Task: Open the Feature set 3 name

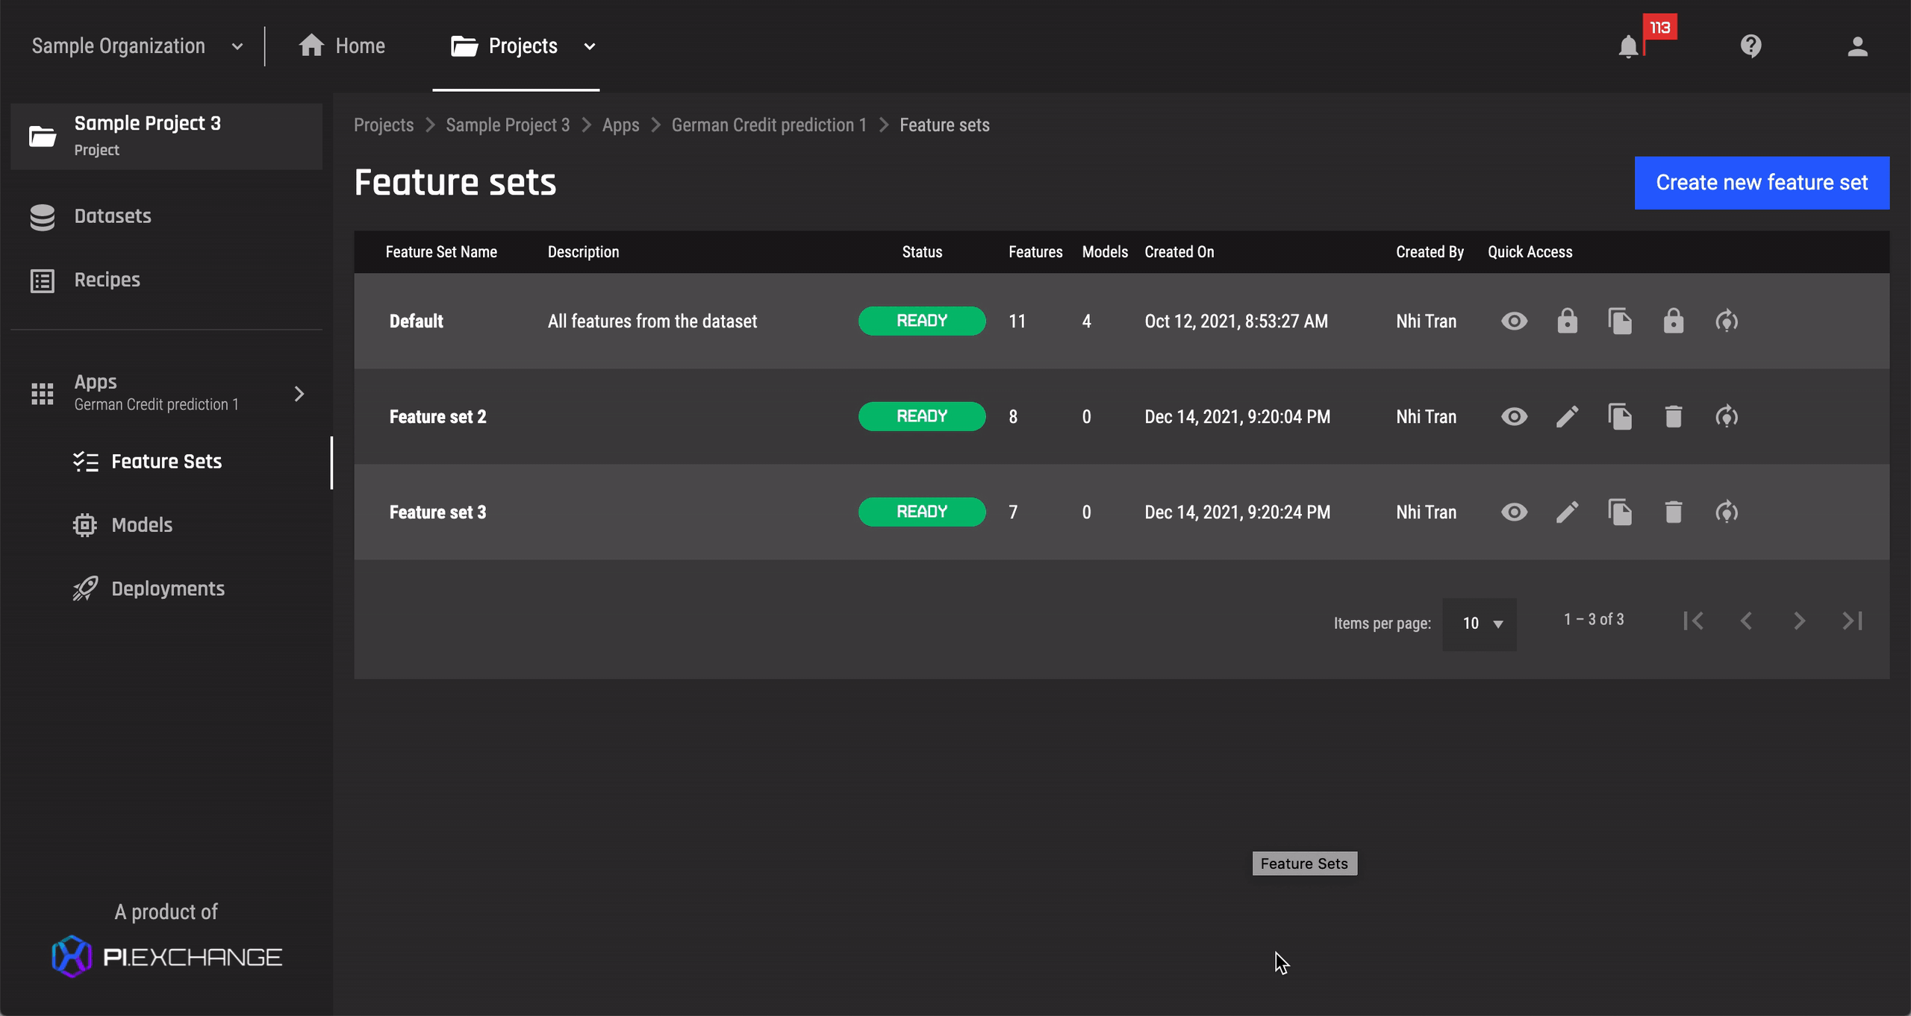Action: [x=437, y=512]
